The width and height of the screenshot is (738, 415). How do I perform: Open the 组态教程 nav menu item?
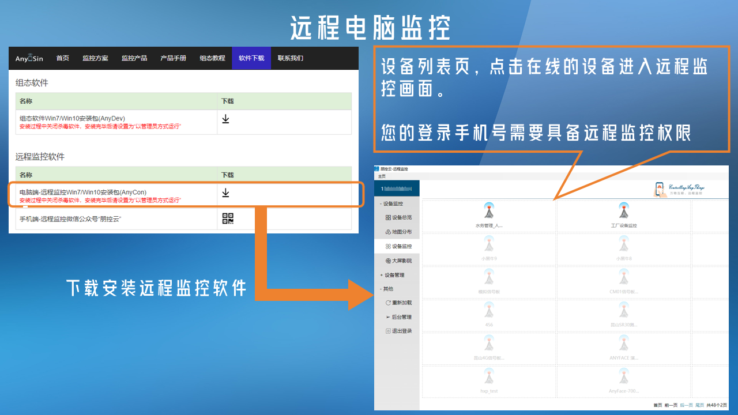click(212, 58)
